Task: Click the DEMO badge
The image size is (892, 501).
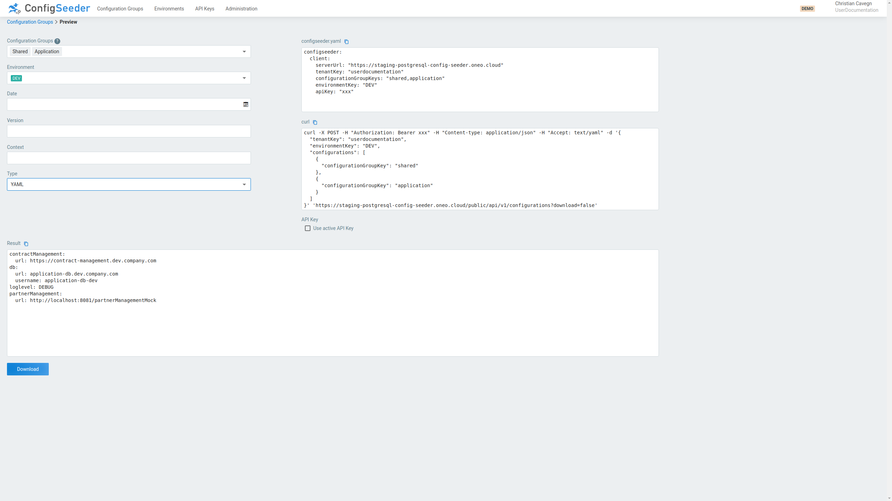Action: [x=807, y=8]
